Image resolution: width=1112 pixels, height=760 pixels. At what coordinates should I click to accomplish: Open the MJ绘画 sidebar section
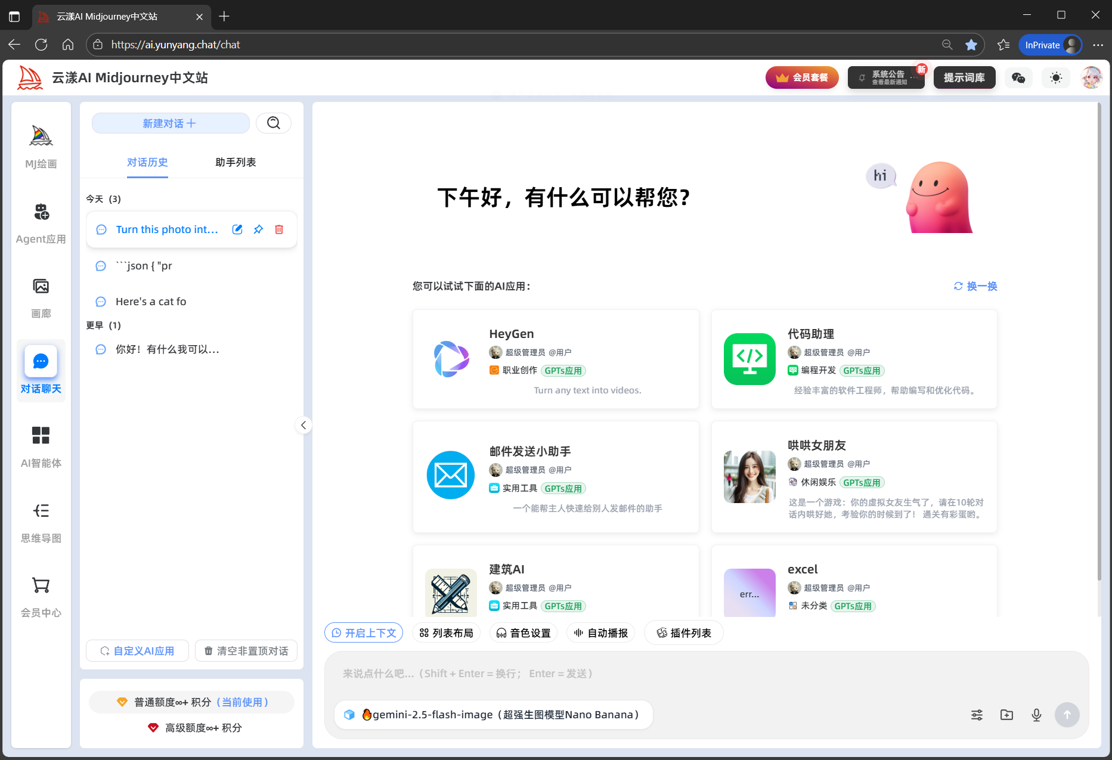coord(41,147)
